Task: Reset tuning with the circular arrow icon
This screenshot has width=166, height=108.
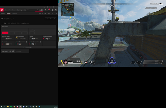Action: pyautogui.click(x=56, y=13)
